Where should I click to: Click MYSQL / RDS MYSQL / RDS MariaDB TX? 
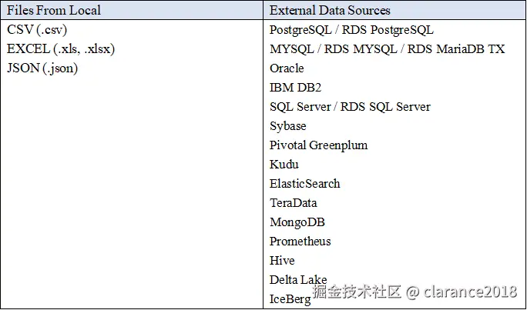388,49
